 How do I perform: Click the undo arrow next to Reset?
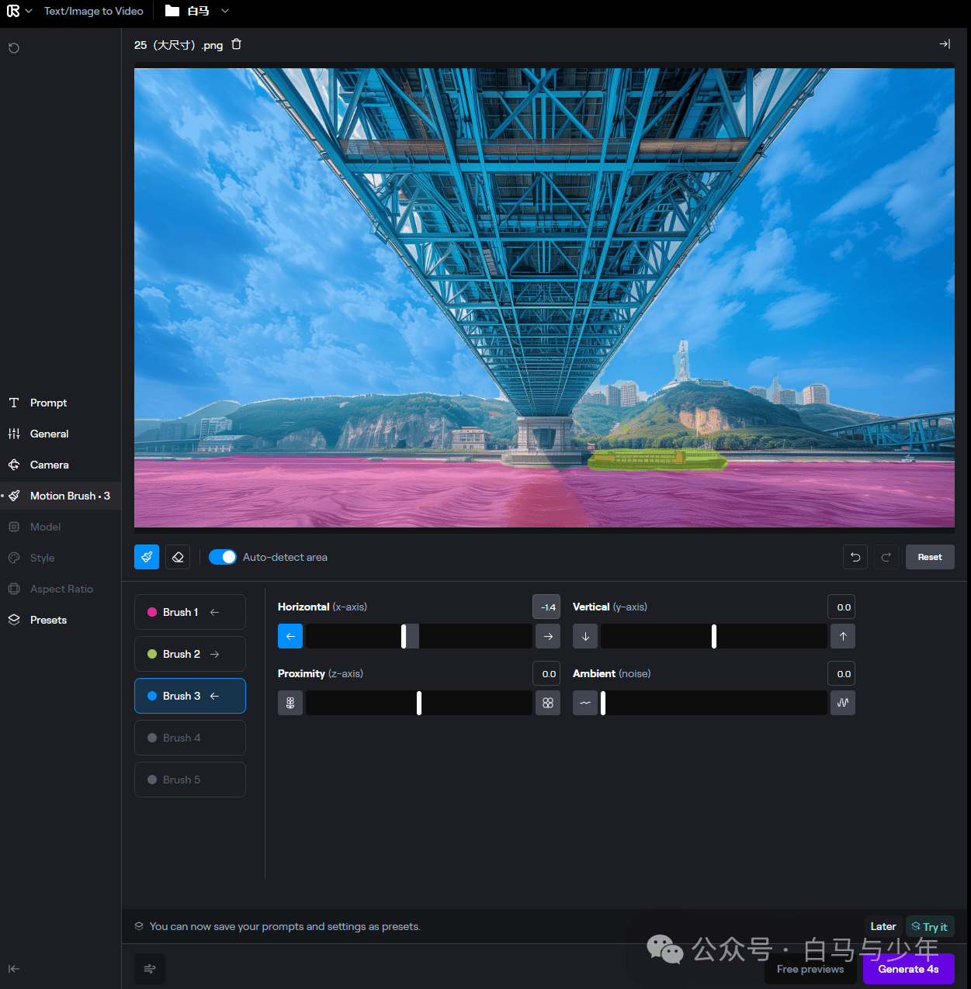(855, 557)
